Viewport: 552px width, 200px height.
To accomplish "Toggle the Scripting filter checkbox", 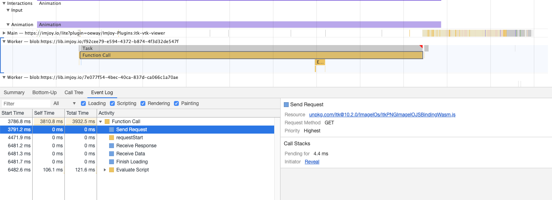I will coord(112,103).
